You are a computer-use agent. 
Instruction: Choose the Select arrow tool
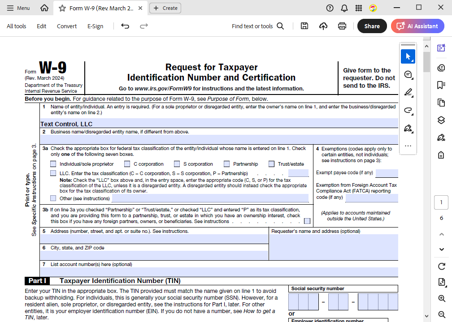(x=408, y=56)
